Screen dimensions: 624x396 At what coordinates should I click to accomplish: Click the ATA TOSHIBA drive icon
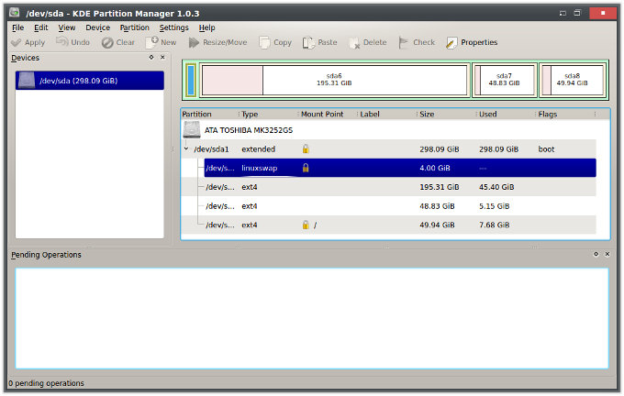pyautogui.click(x=192, y=129)
